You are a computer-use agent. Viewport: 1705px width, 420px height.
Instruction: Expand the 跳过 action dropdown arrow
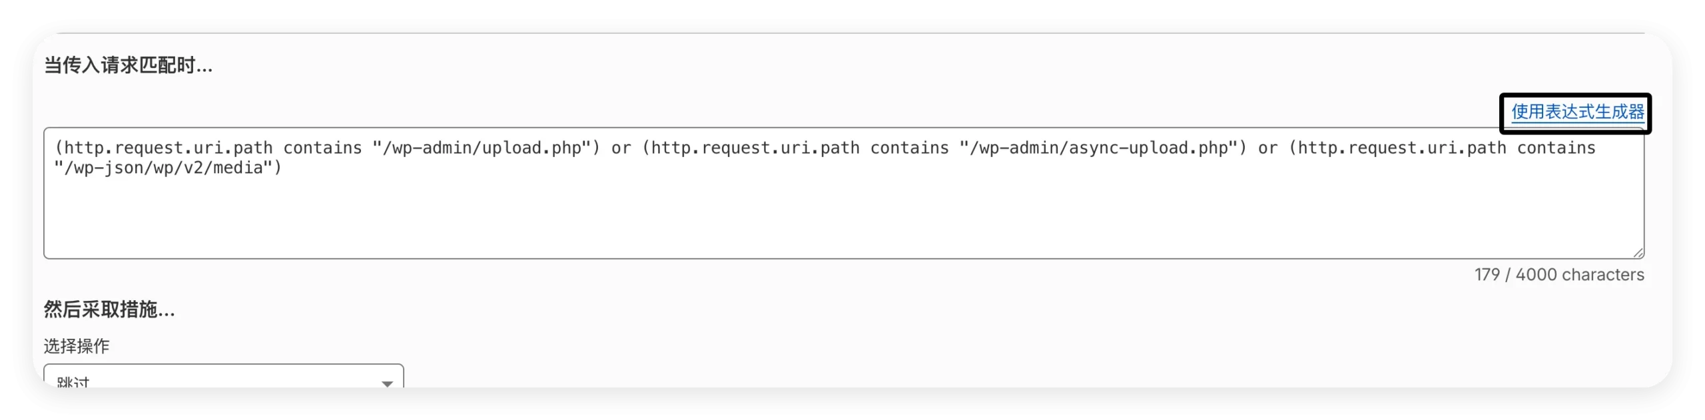pos(387,383)
